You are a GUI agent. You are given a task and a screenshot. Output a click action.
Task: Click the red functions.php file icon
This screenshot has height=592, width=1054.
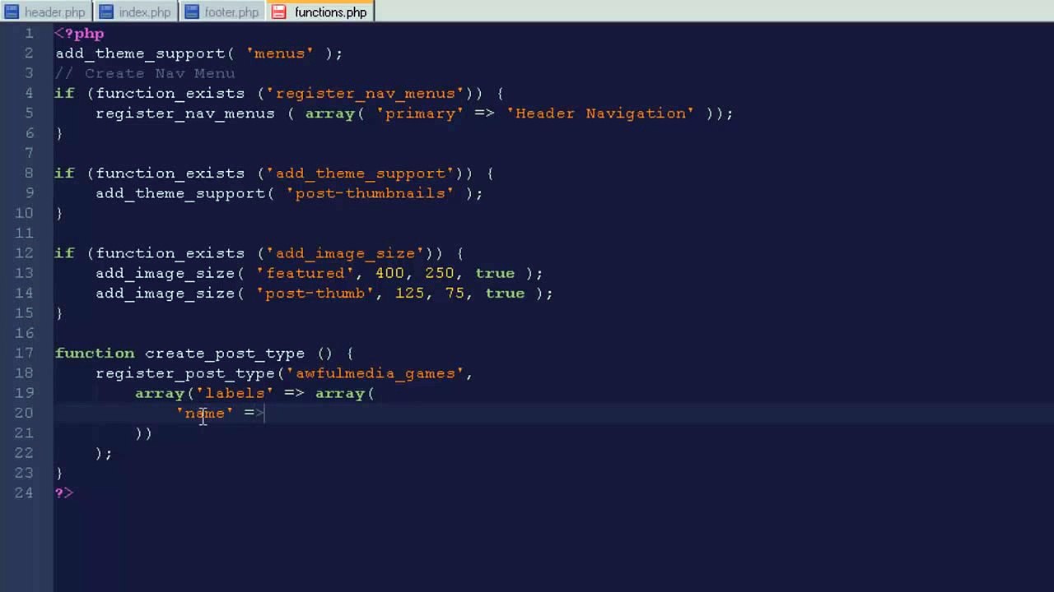coord(279,12)
